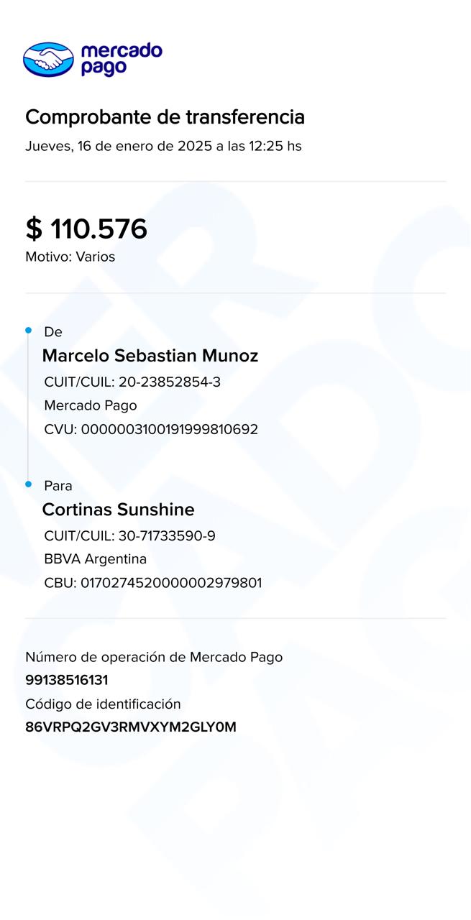The image size is (471, 920).
Task: Click sender name Marcelo Sebastian Munoz
Action: point(150,356)
